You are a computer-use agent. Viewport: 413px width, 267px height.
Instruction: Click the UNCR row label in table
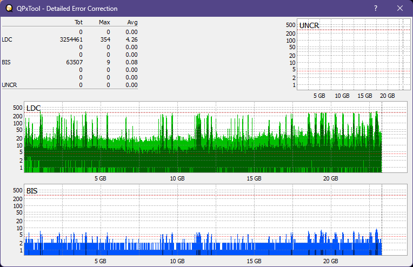[9, 85]
